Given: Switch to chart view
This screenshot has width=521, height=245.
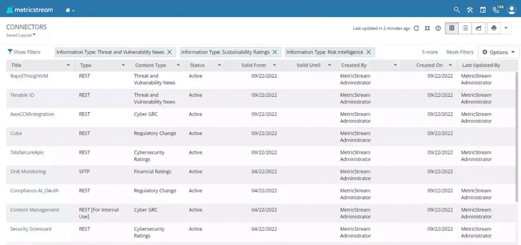Looking at the screenshot, I should tap(478, 28).
